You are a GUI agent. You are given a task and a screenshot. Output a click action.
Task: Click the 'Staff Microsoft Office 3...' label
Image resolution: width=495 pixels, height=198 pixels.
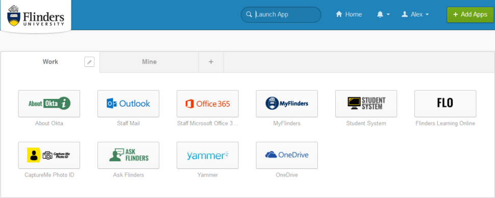pos(208,123)
